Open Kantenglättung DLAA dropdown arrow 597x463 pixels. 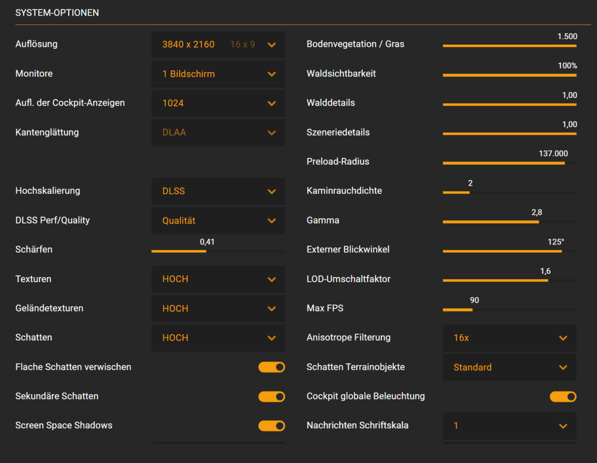pos(272,132)
